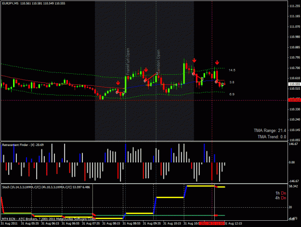Click the 111.255 price scale label

point(295,6)
